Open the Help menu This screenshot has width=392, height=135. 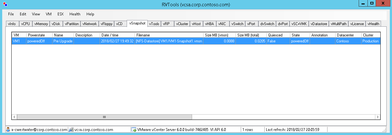click(x=90, y=14)
